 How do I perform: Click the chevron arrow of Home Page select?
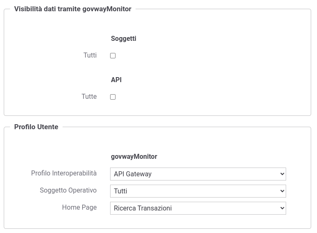(282, 208)
